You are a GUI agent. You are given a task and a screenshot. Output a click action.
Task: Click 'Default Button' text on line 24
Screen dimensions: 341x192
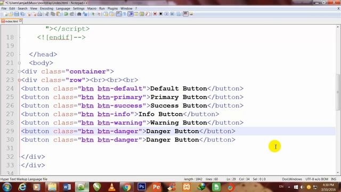tap(178, 89)
